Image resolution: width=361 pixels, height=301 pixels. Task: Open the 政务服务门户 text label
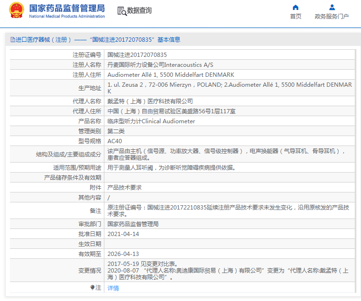(x=332, y=17)
